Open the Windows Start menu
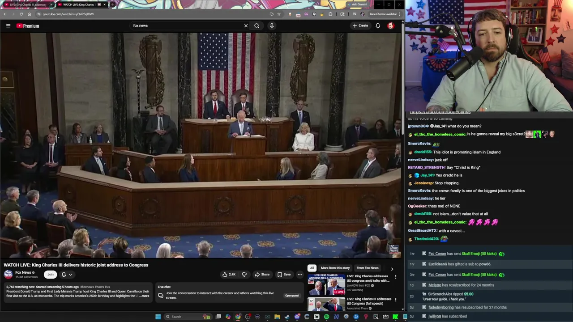The height and width of the screenshot is (322, 573). tap(158, 317)
